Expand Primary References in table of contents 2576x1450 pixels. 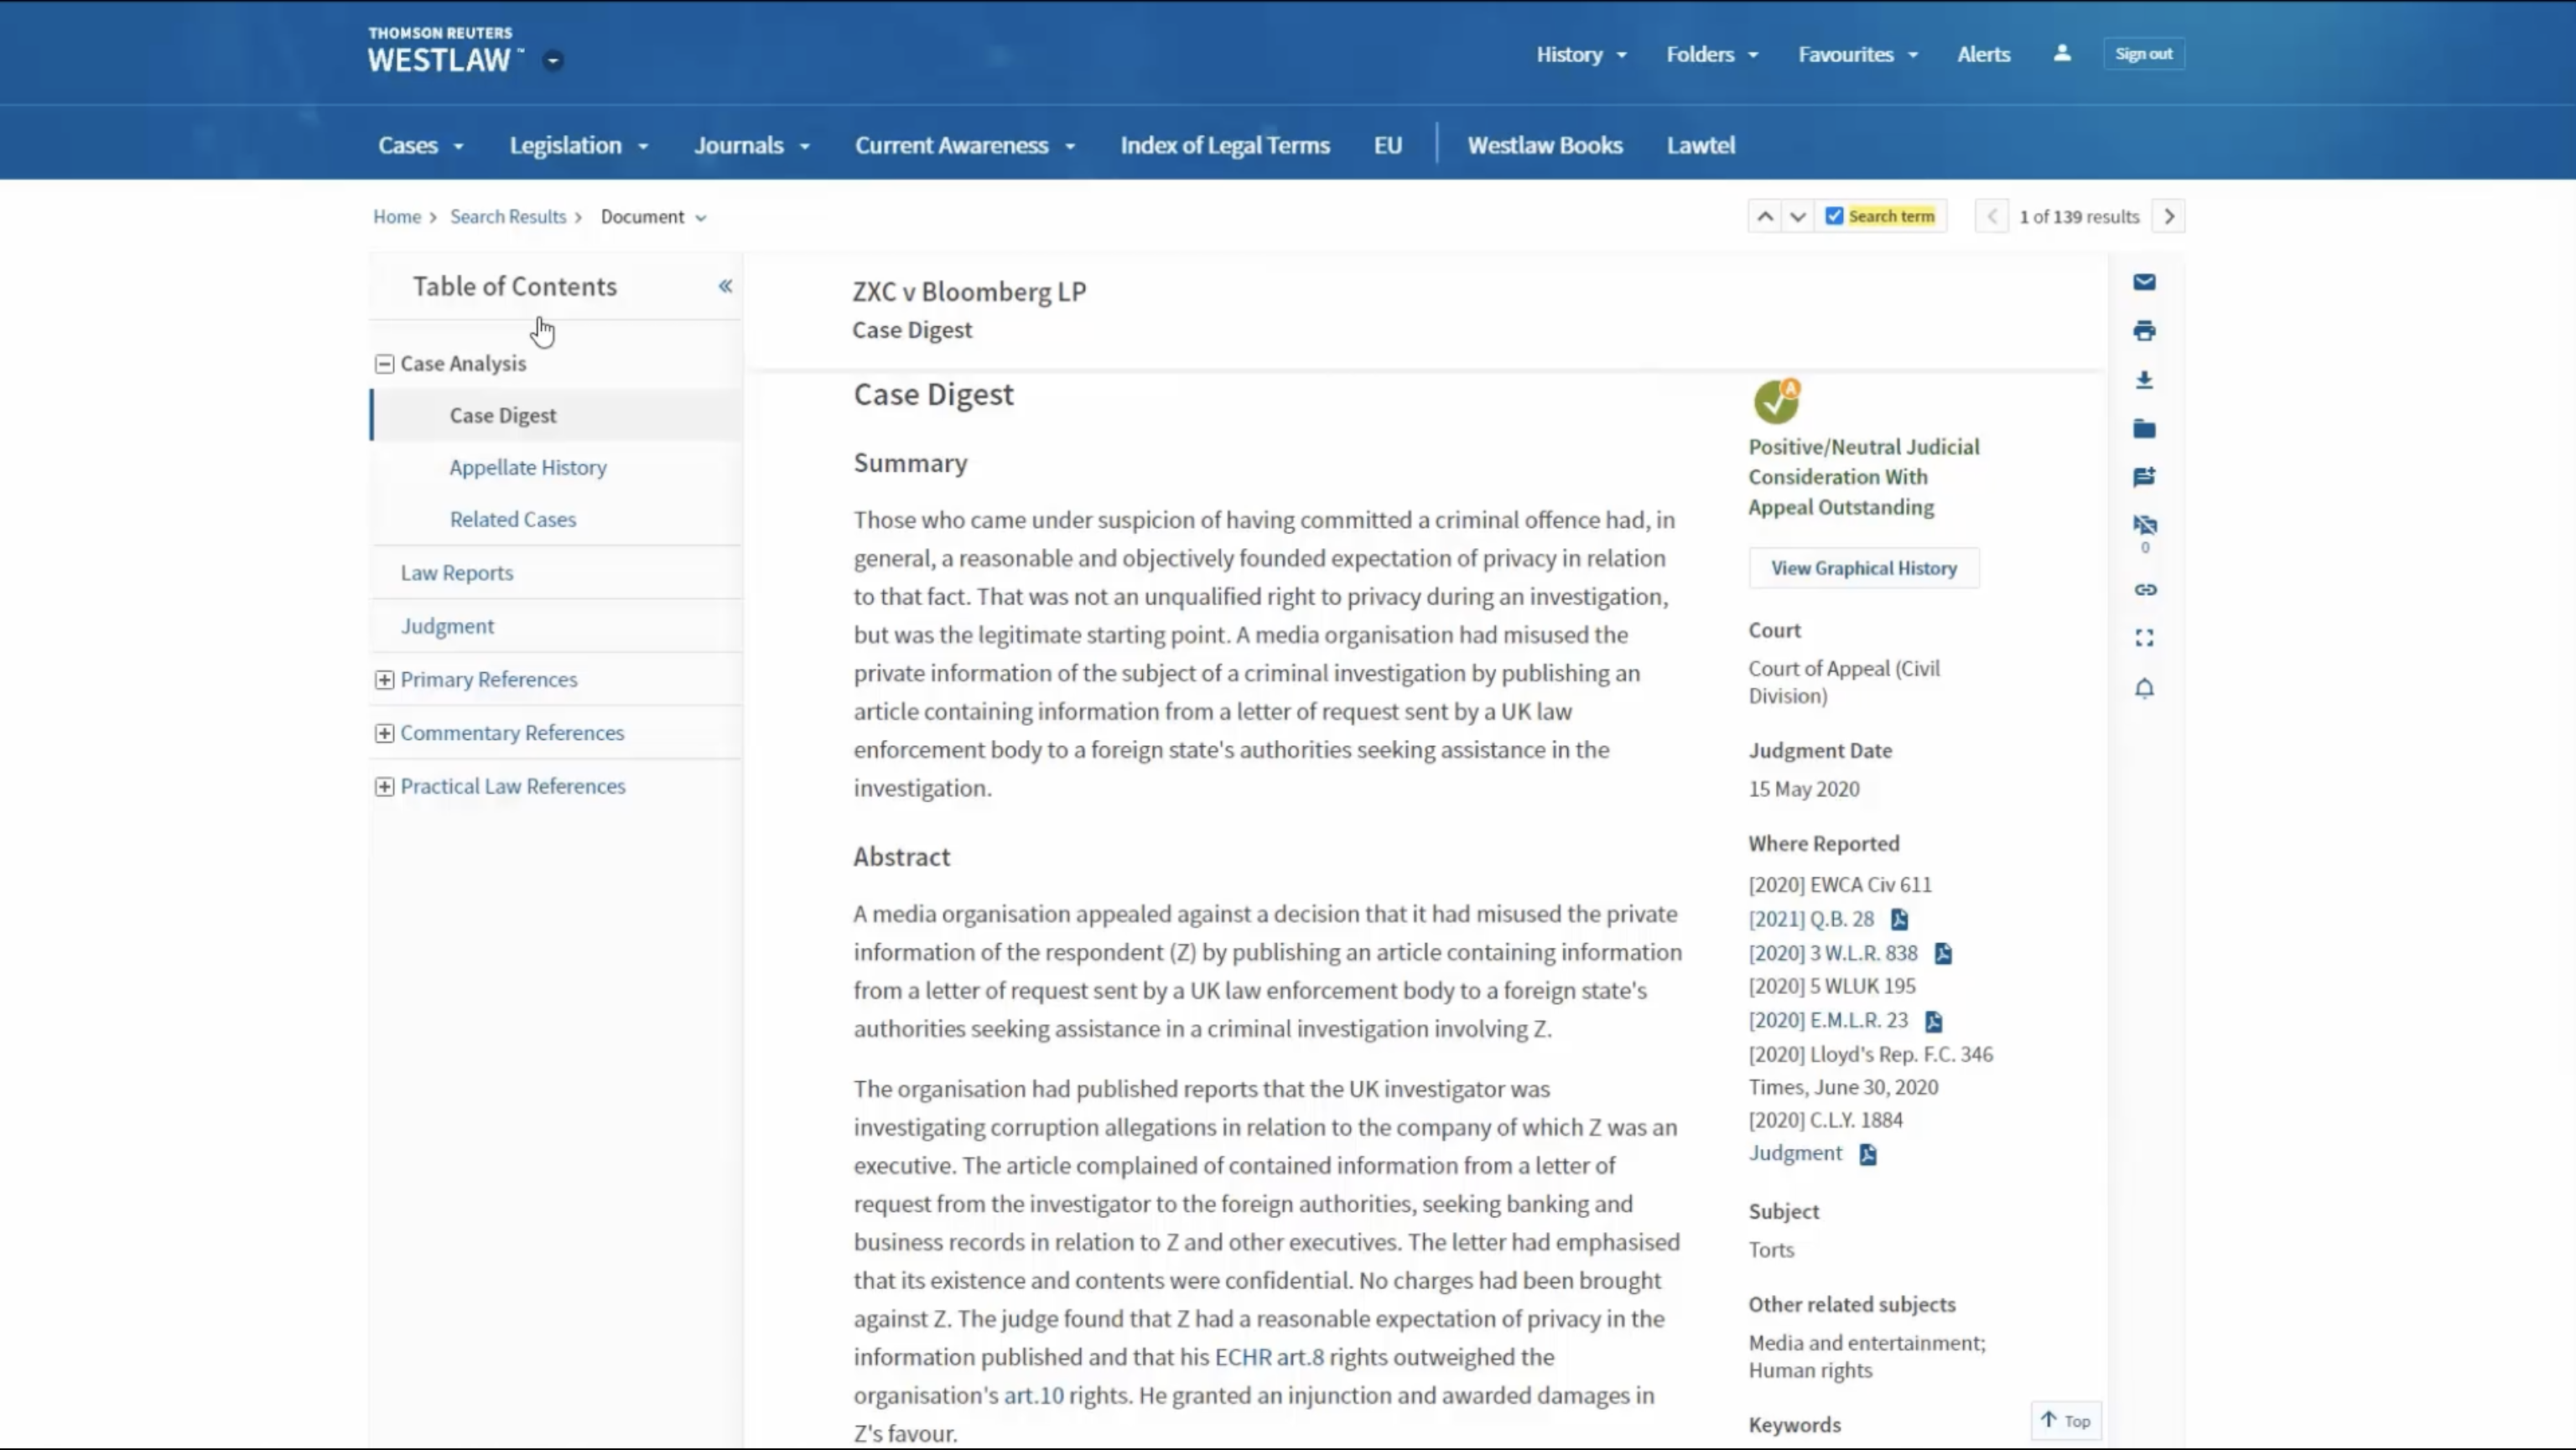click(x=384, y=680)
